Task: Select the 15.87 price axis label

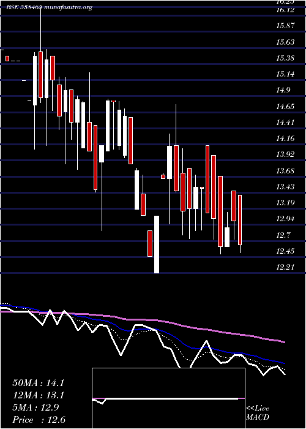Action: click(286, 26)
